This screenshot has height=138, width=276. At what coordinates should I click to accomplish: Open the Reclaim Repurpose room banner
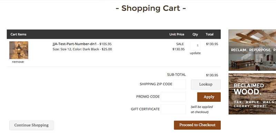pyautogui.click(x=252, y=50)
